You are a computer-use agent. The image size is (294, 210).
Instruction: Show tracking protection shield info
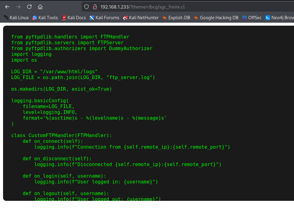click(86, 7)
